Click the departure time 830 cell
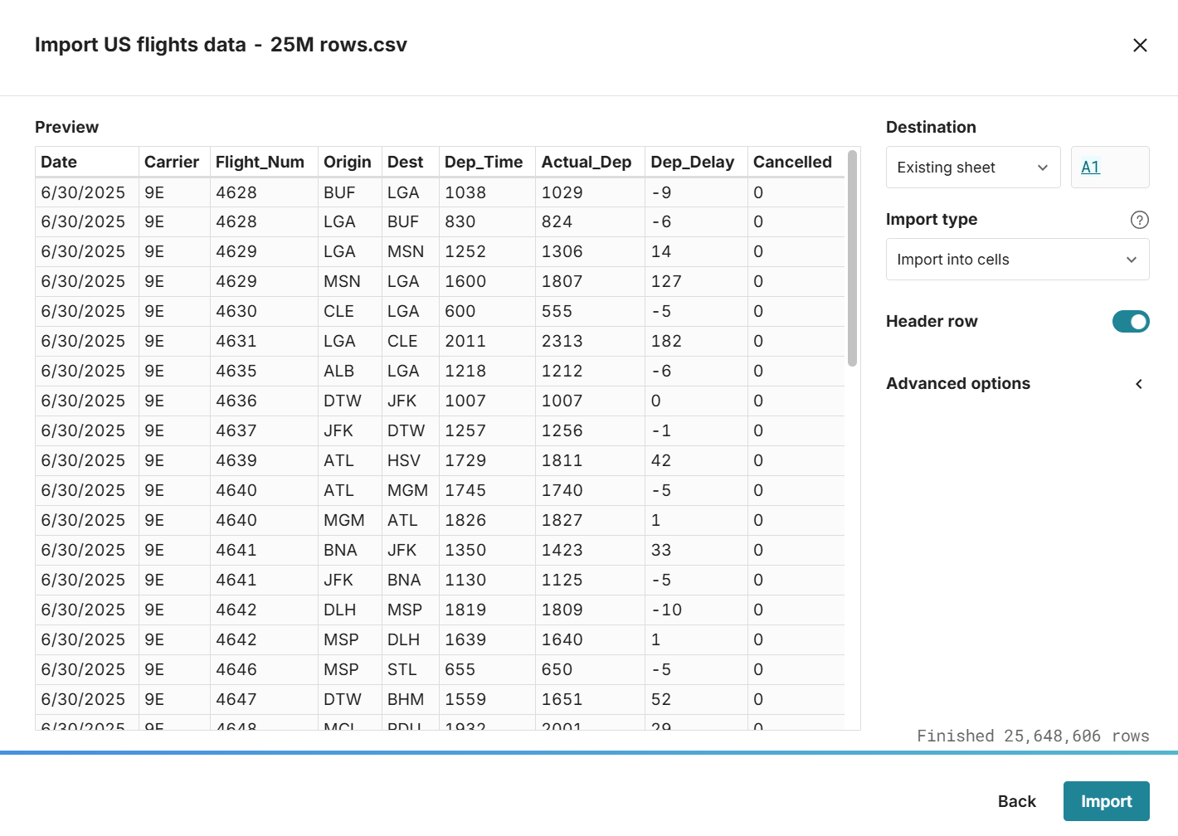The image size is (1178, 836). coord(488,222)
